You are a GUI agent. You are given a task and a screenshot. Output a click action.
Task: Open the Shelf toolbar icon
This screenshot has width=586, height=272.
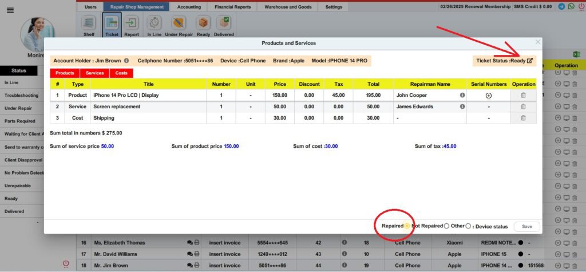(x=89, y=23)
